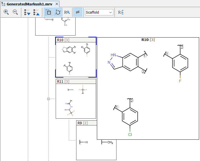Collapse all tree nodes via toolbar icon
This screenshot has width=200, height=161.
pyautogui.click(x=36, y=12)
